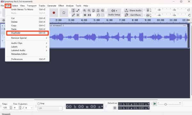Click the speaker playback meter icon

148,15
